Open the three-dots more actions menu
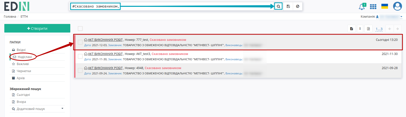The image size is (406, 117). tap(360, 29)
